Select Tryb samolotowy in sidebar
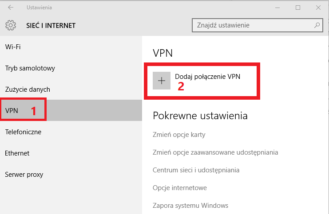329x214 pixels. coord(30,68)
